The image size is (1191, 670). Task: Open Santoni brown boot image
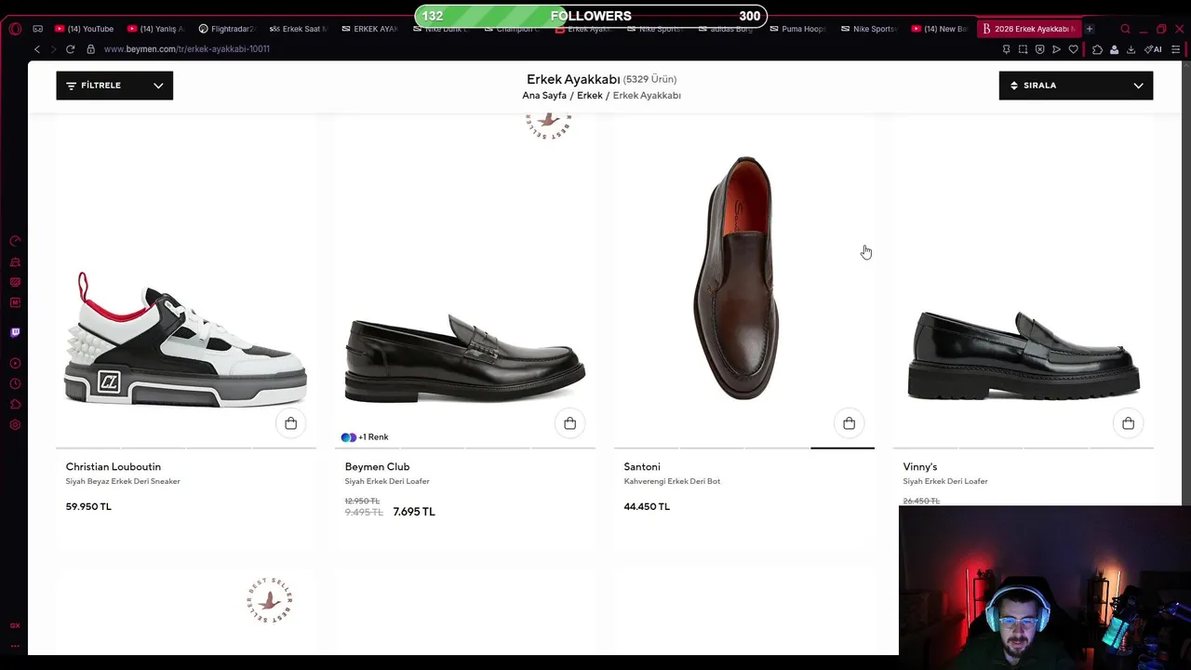click(737, 277)
